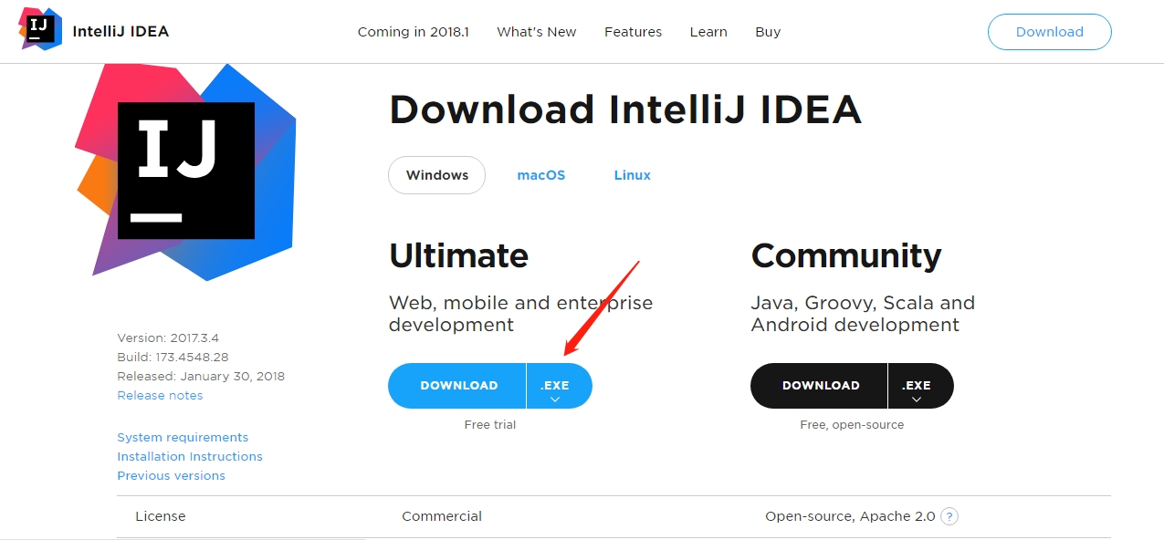
Task: Click the 'Free, open-source' caption
Action: tap(852, 424)
